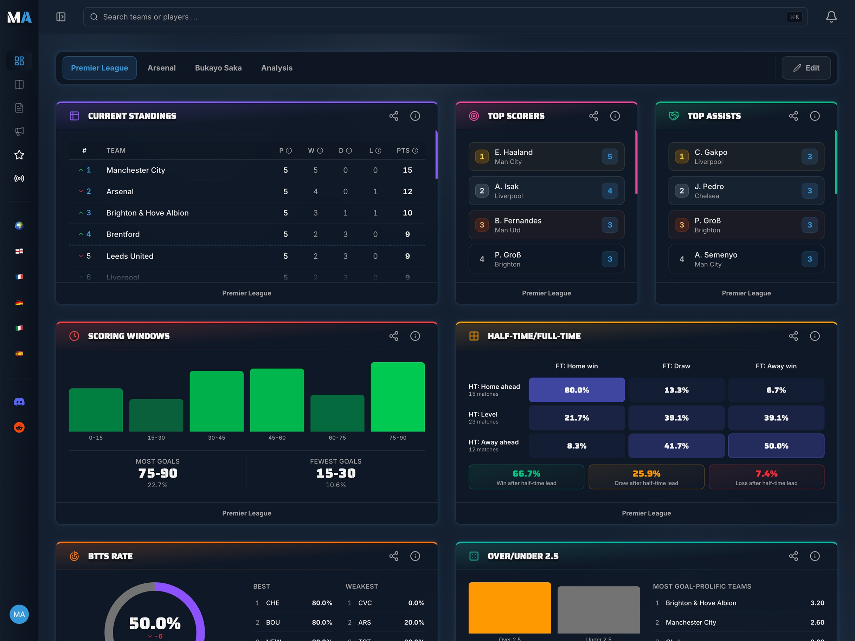Open the megaphone announcements icon
Screen dimensions: 855x641
tap(19, 131)
